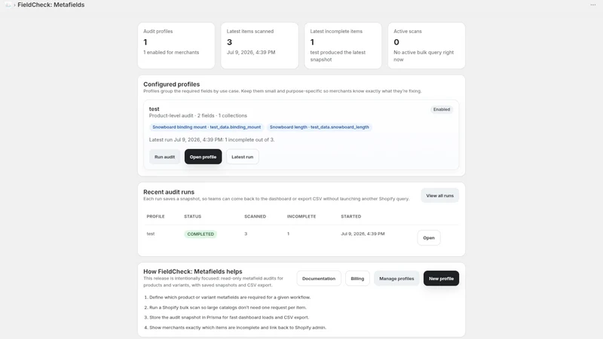This screenshot has height=339, width=603.
Task: Open the three-dot more actions menu
Action: 592,5
